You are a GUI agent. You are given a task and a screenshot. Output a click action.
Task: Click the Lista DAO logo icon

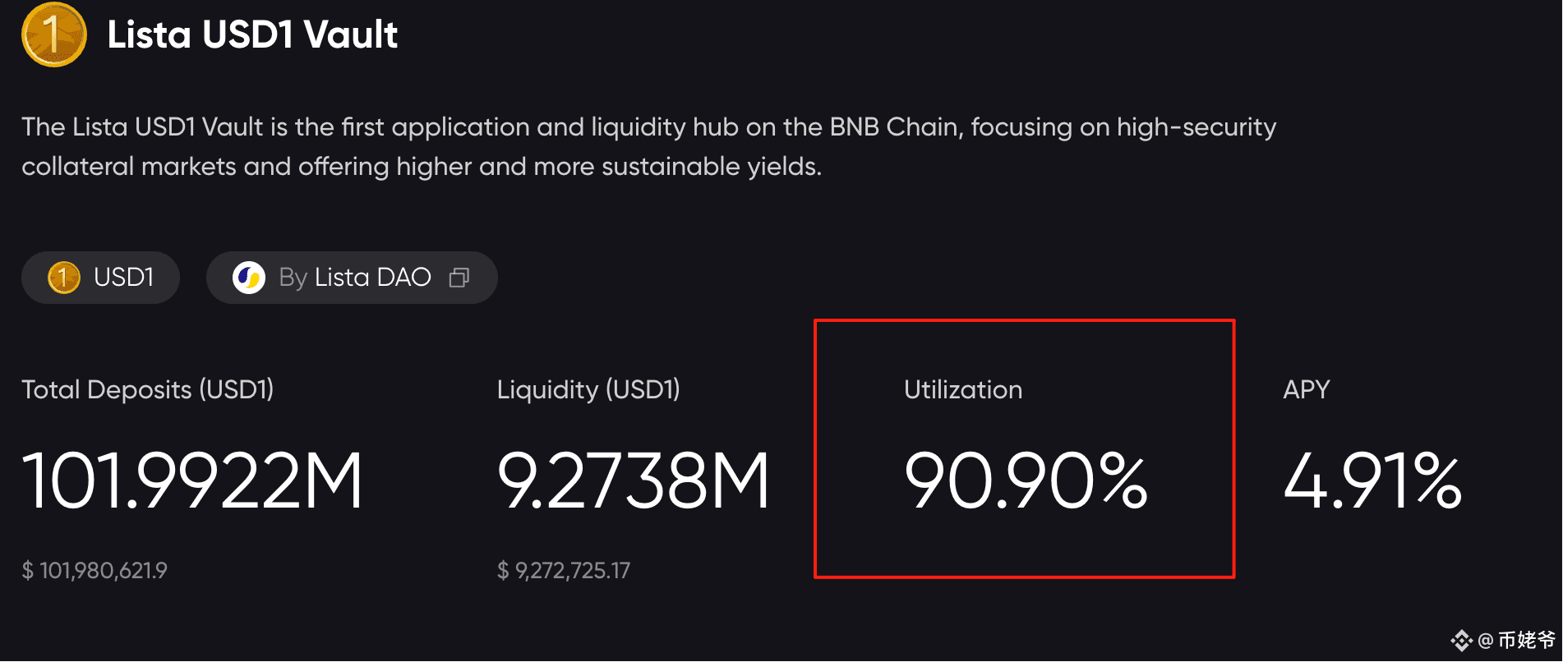pyautogui.click(x=249, y=278)
